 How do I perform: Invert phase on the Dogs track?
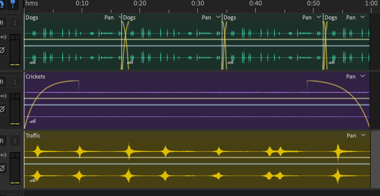coord(2,50)
